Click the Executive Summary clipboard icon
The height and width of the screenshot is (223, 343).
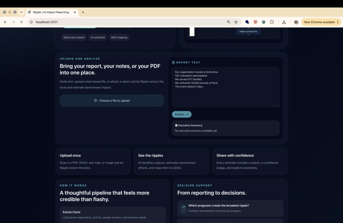tap(176, 125)
